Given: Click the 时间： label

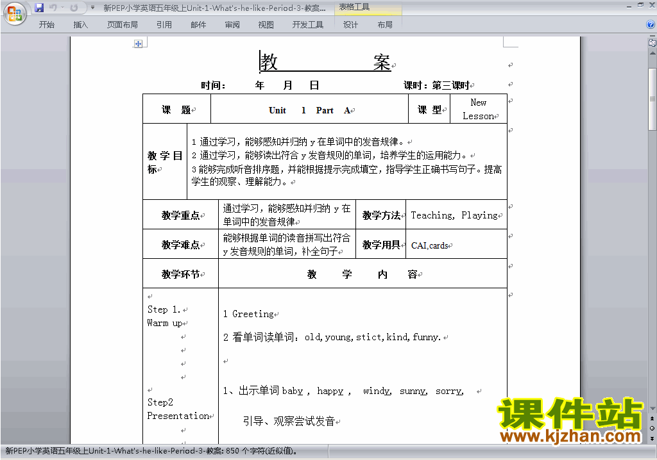Looking at the screenshot, I should 213,85.
